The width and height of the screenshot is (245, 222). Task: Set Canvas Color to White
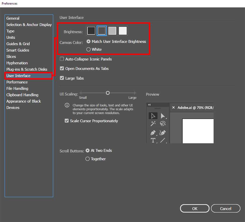coord(88,50)
